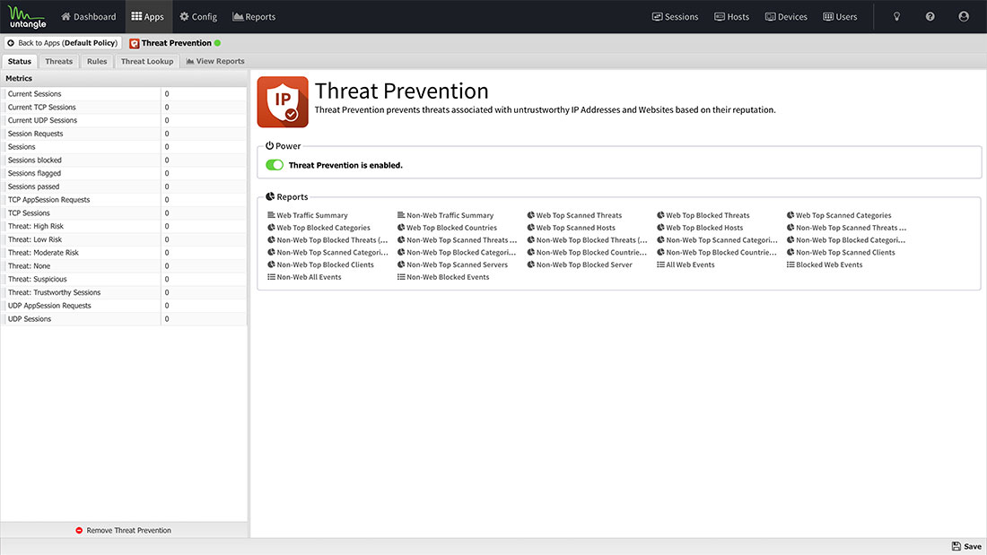Open Web Top Blocked Categories report

pos(319,228)
